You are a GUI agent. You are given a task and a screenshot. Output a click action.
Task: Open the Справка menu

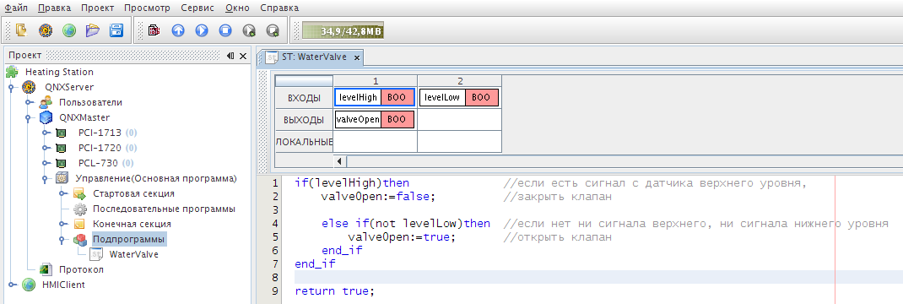click(279, 8)
